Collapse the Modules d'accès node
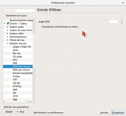This screenshot has height=116, width=126. click(8, 43)
